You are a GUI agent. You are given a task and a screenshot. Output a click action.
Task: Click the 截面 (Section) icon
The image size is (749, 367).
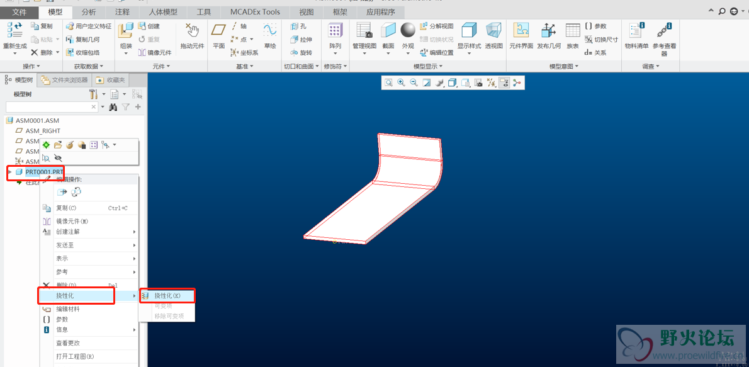388,31
